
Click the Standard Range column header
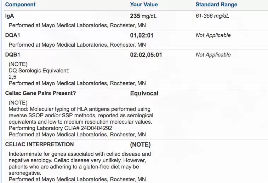216,5
